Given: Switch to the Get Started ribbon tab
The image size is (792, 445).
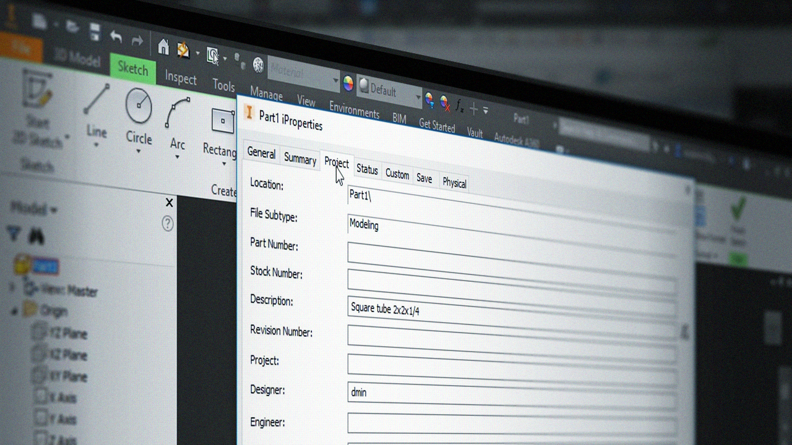Looking at the screenshot, I should coord(437,125).
